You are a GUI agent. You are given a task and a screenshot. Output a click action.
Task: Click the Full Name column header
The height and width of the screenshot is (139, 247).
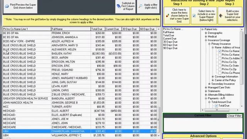pyautogui.click(x=71, y=29)
